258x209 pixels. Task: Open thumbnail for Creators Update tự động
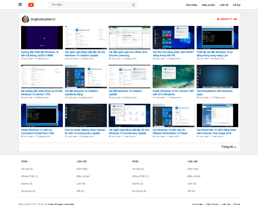tap(86, 76)
